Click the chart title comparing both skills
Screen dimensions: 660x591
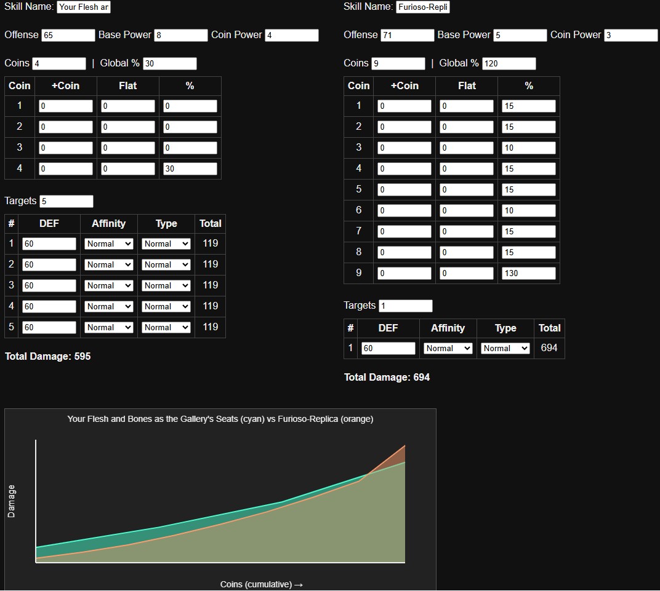220,419
